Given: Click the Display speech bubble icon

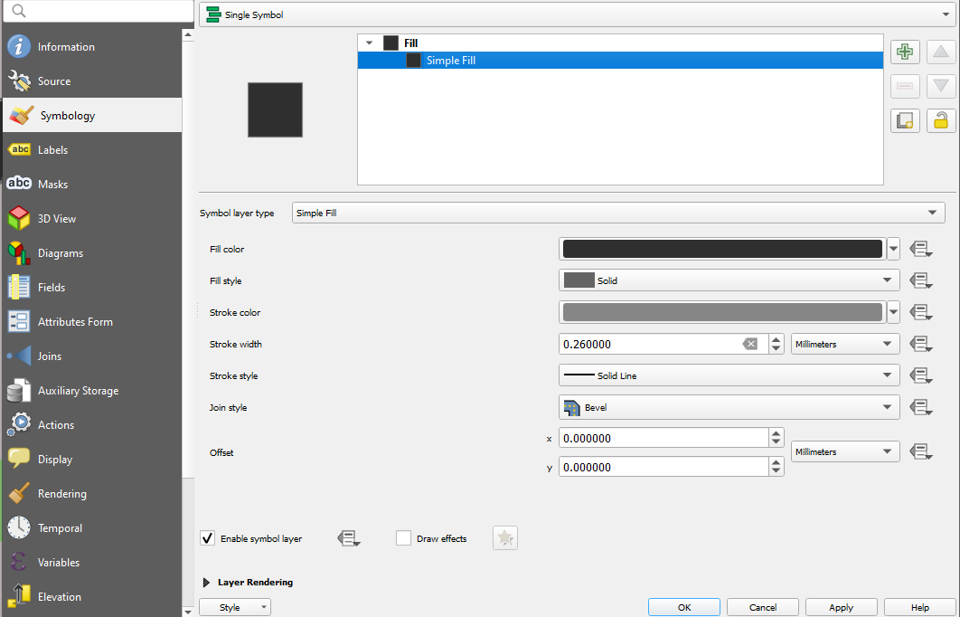Looking at the screenshot, I should 19,459.
